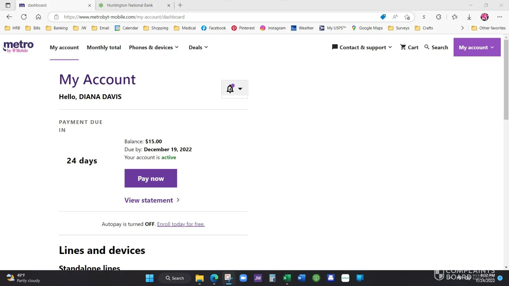Viewport: 509px width, 286px height.
Task: Open Word from the taskbar
Action: click(301, 278)
